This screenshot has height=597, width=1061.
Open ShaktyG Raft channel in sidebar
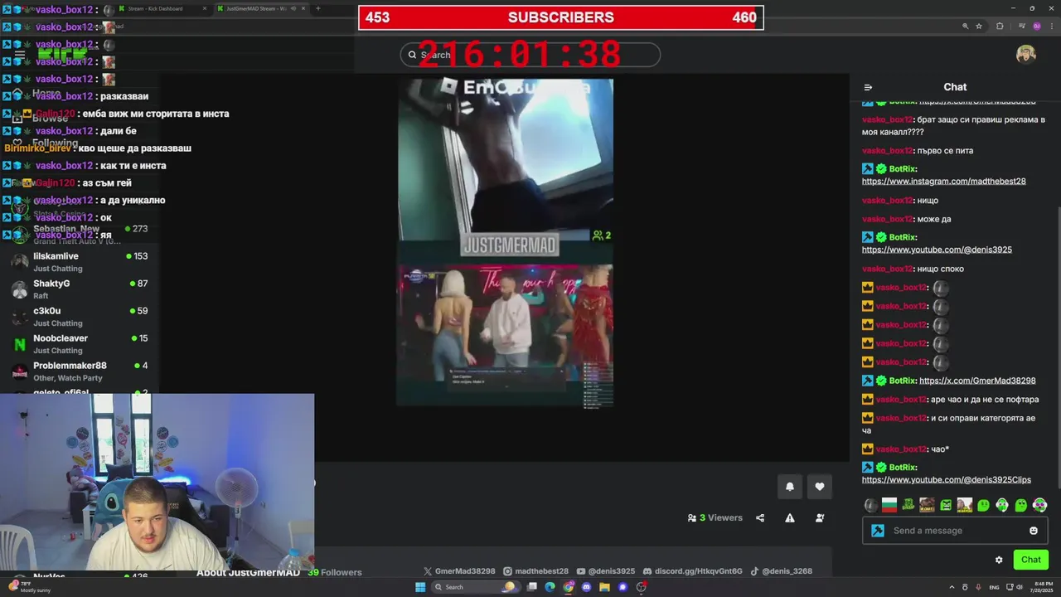click(80, 289)
